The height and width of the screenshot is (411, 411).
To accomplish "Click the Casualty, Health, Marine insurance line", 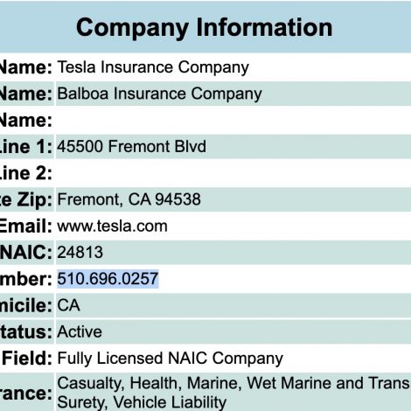I will (233, 383).
